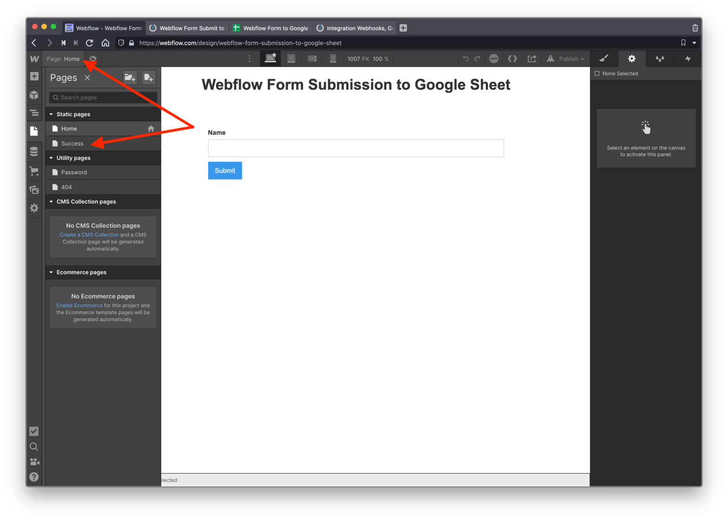The width and height of the screenshot is (728, 521).
Task: Open the Assets images panel
Action: [x=34, y=190]
